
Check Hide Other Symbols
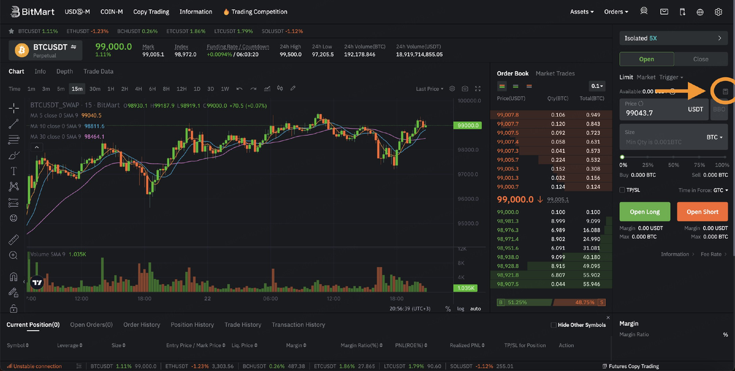point(554,325)
